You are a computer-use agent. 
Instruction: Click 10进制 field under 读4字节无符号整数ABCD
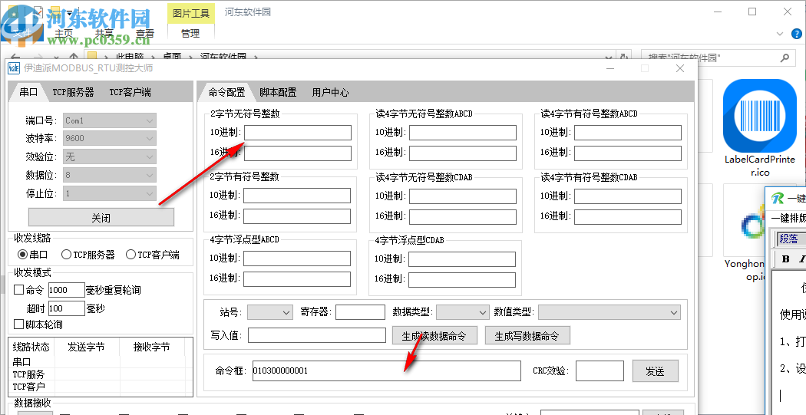(463, 133)
